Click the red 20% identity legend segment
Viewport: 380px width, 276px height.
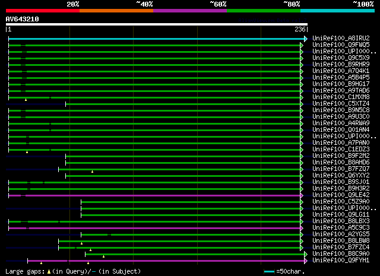click(x=43, y=11)
